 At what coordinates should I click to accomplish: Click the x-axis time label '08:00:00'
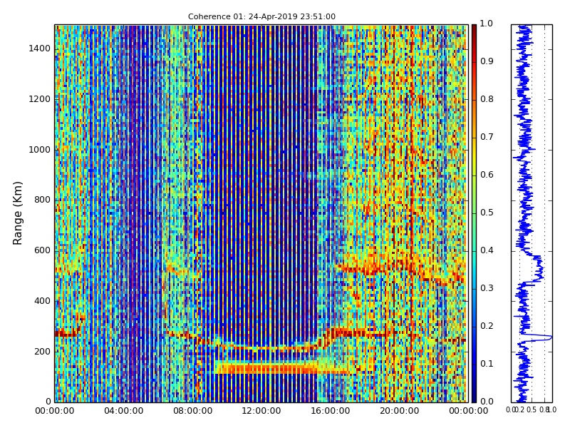(x=192, y=412)
